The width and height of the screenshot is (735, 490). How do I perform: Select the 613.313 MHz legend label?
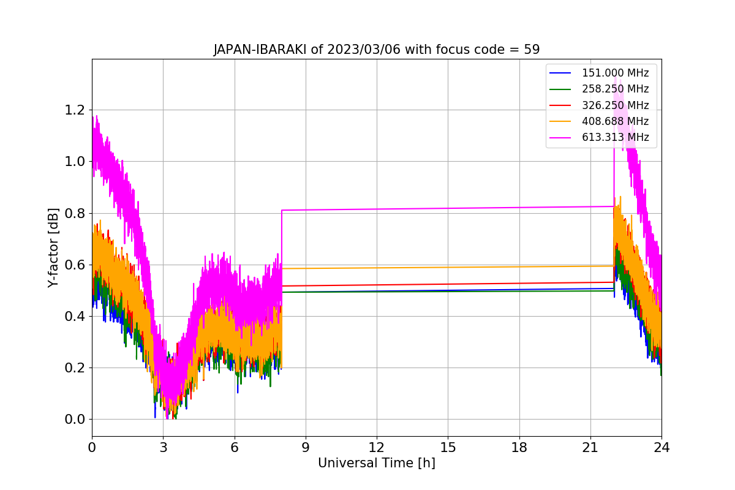click(615, 137)
